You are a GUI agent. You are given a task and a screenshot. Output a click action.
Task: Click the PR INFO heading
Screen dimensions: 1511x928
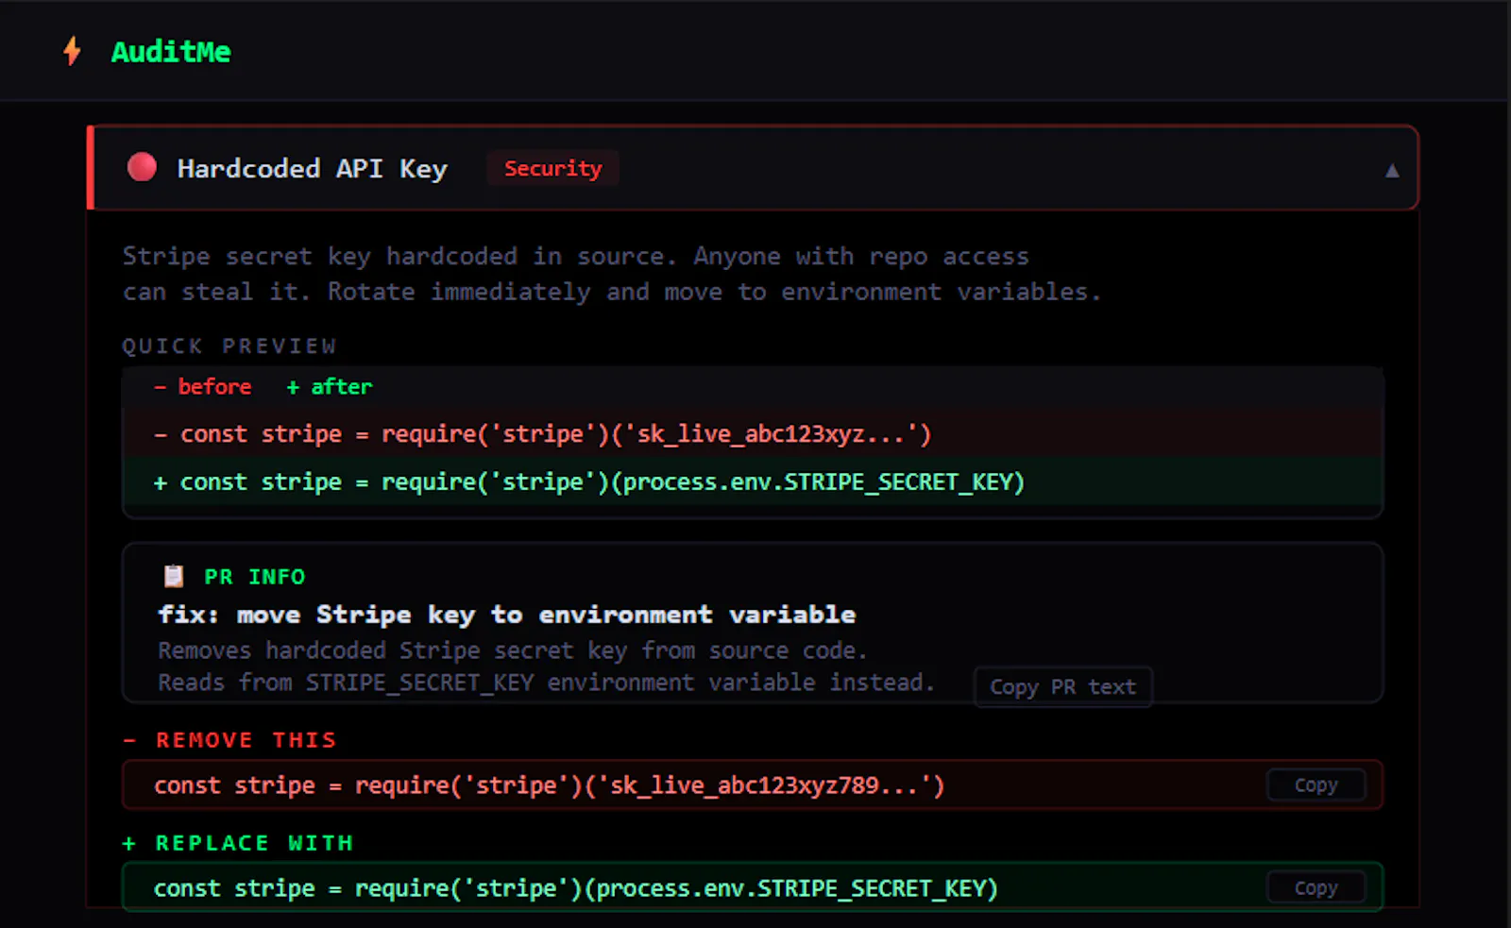pyautogui.click(x=255, y=577)
